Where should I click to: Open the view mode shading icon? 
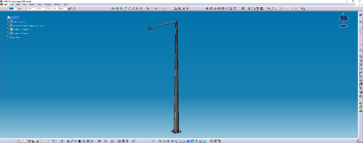point(196,141)
